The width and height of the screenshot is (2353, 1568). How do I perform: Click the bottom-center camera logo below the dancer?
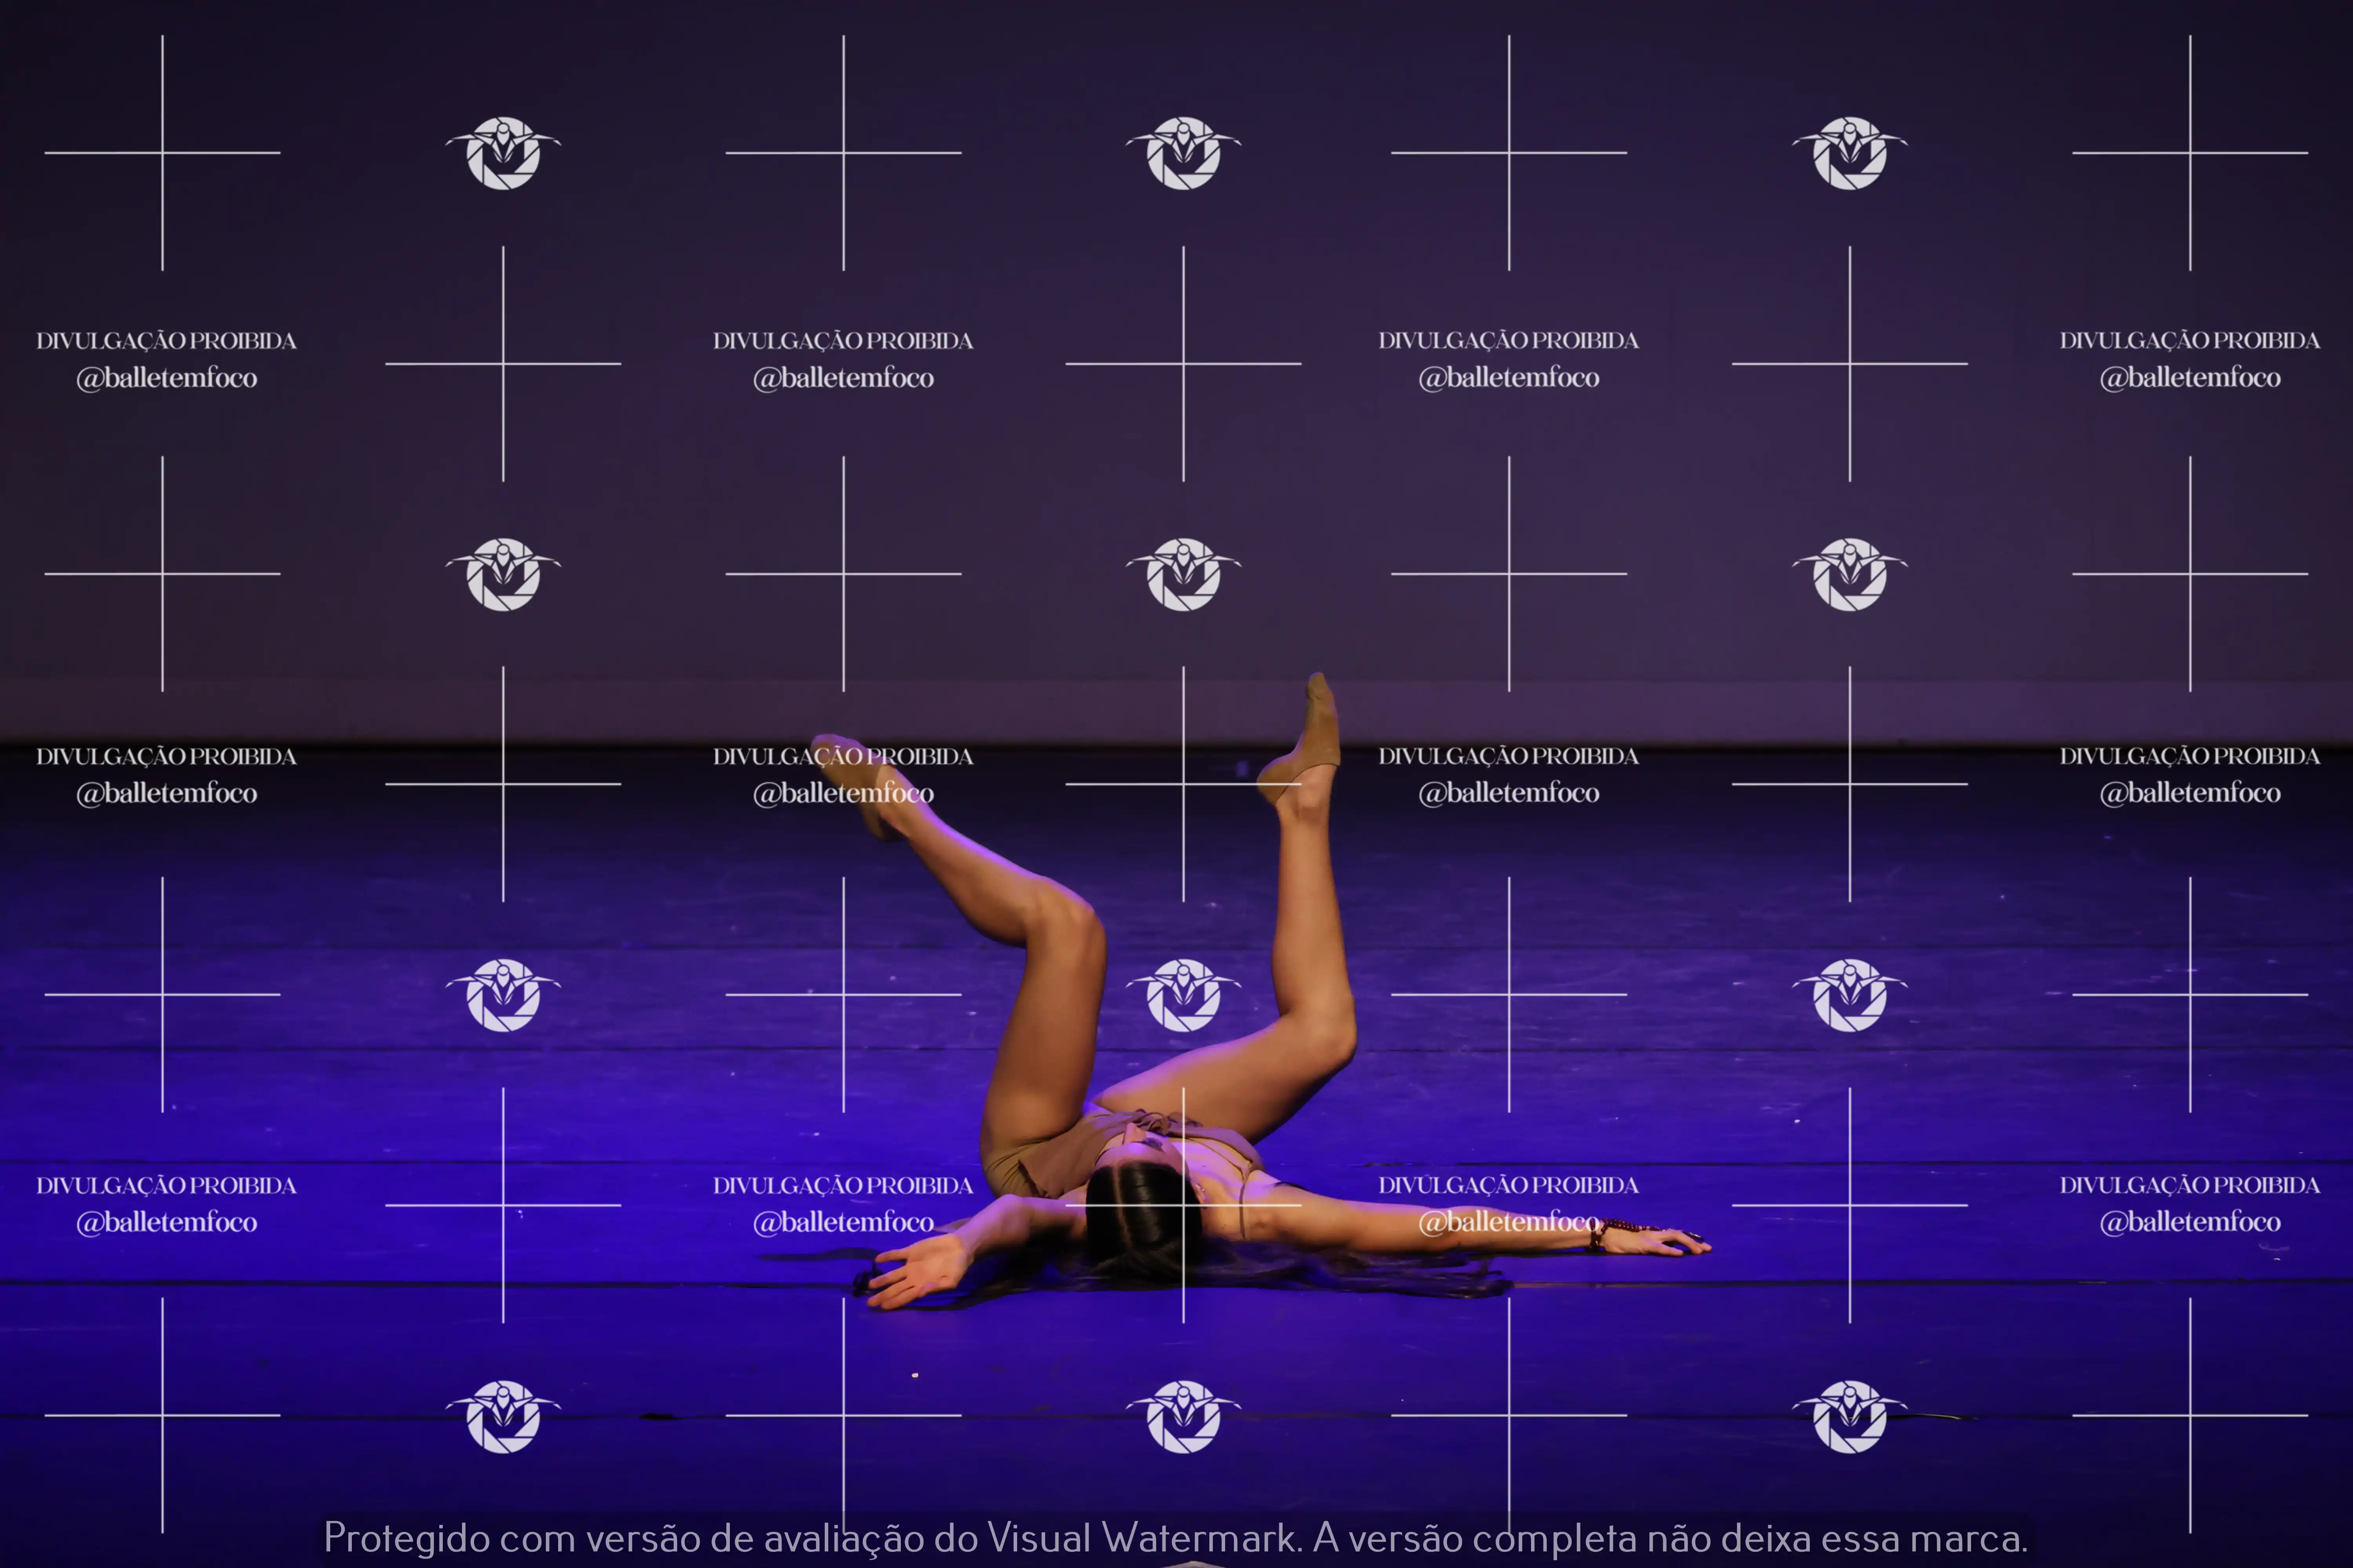pyautogui.click(x=1184, y=1416)
